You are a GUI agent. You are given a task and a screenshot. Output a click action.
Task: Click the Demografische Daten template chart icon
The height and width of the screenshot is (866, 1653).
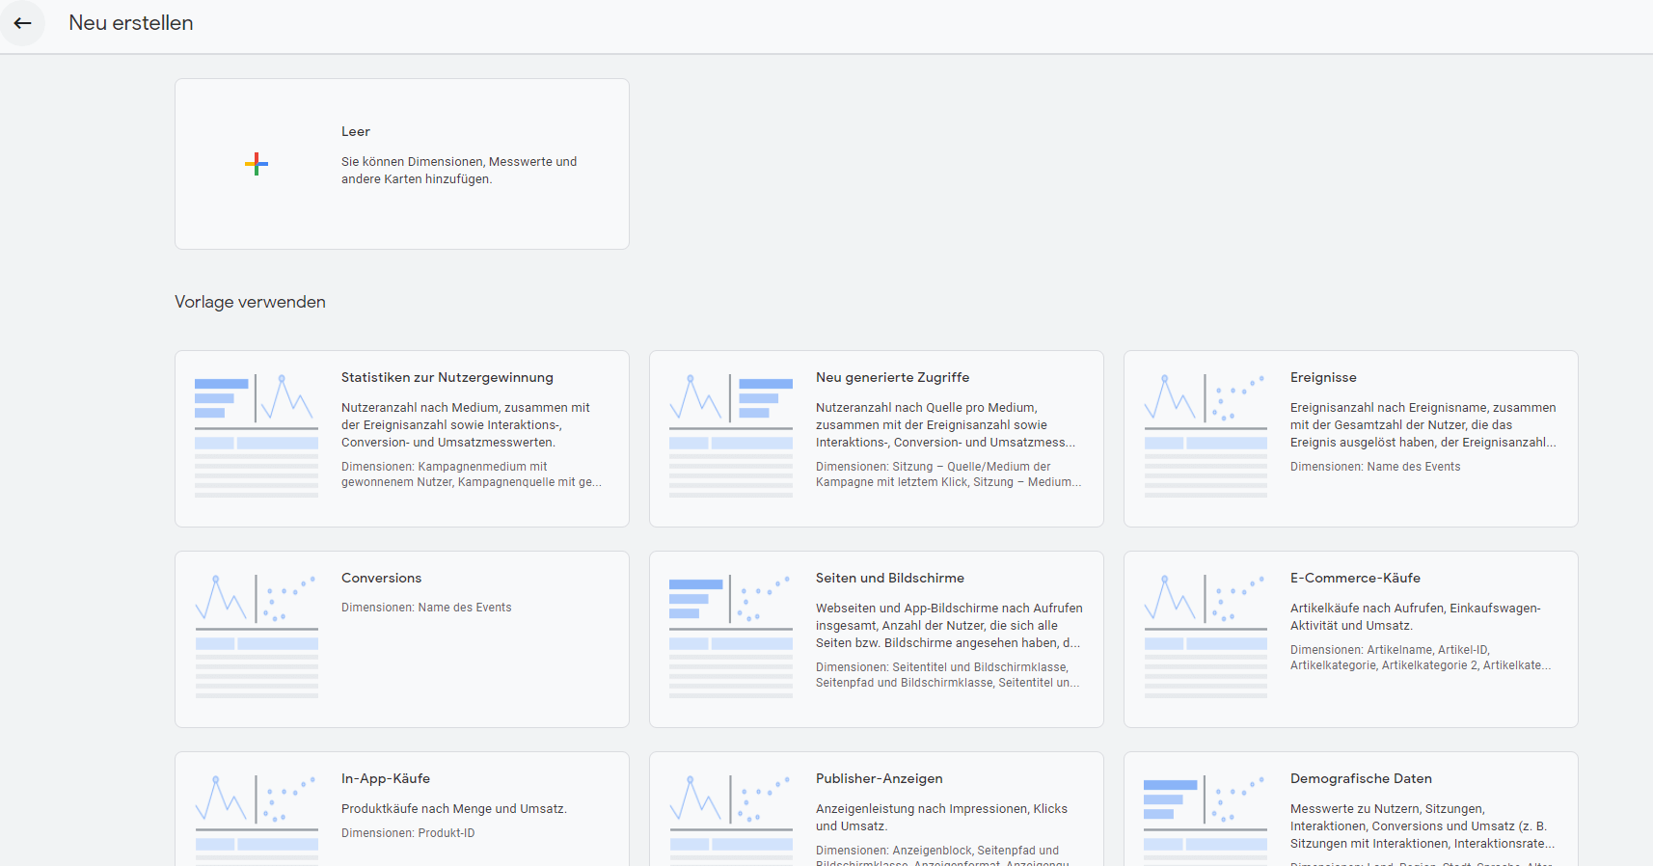click(x=1206, y=815)
